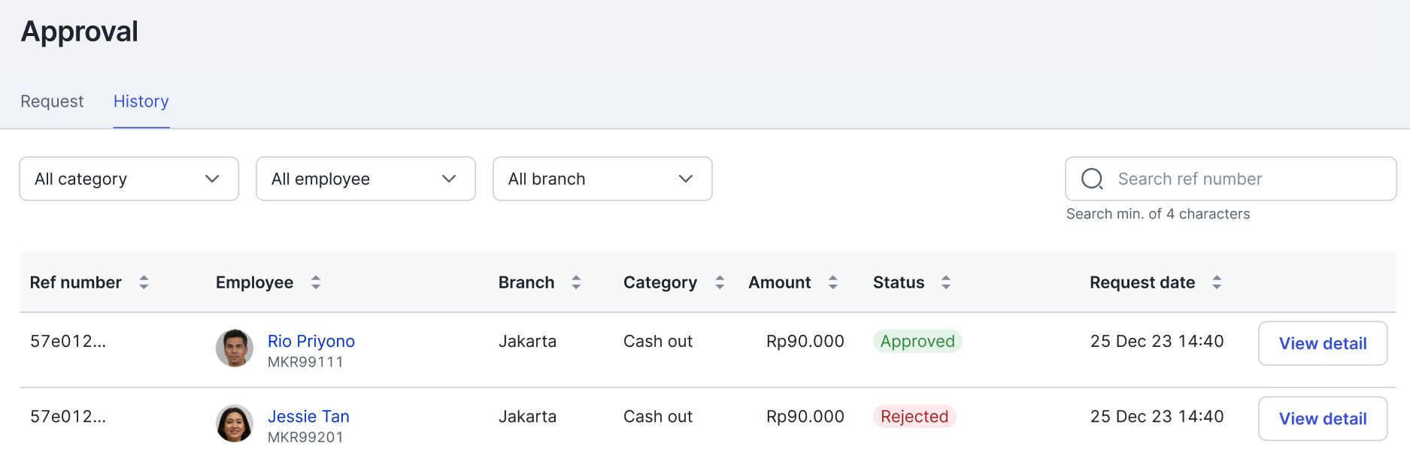
Task: Open the All category dropdown
Action: pyautogui.click(x=129, y=179)
